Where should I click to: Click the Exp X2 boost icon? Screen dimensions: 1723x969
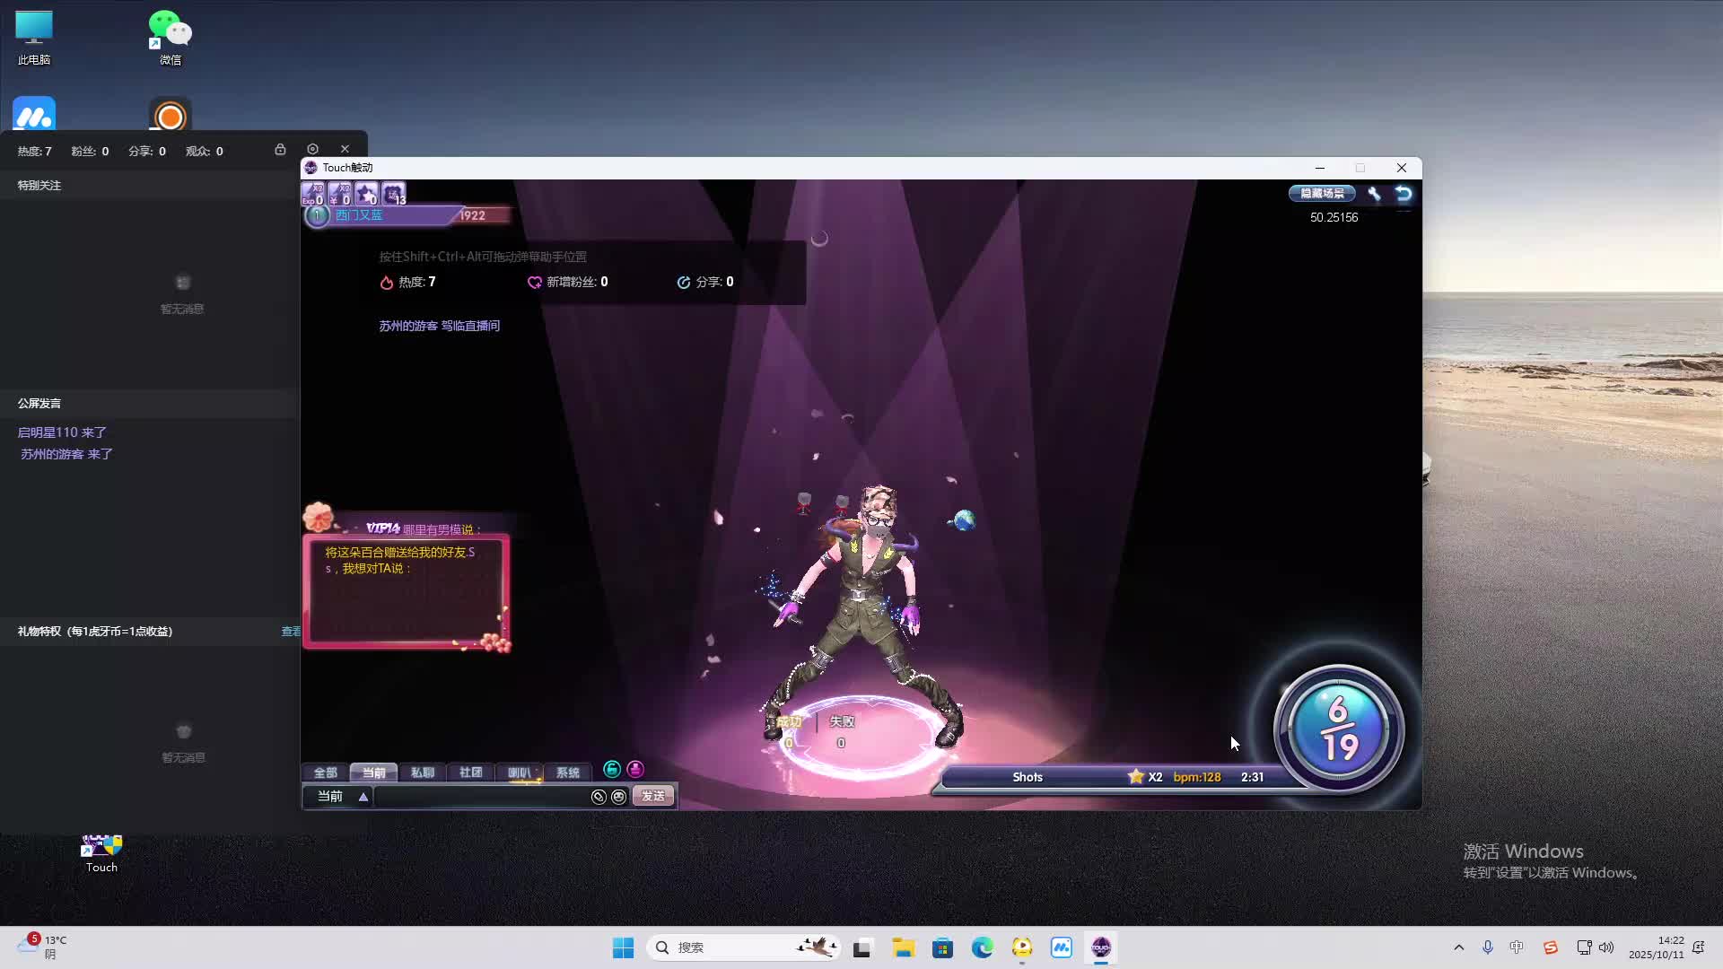(x=312, y=194)
